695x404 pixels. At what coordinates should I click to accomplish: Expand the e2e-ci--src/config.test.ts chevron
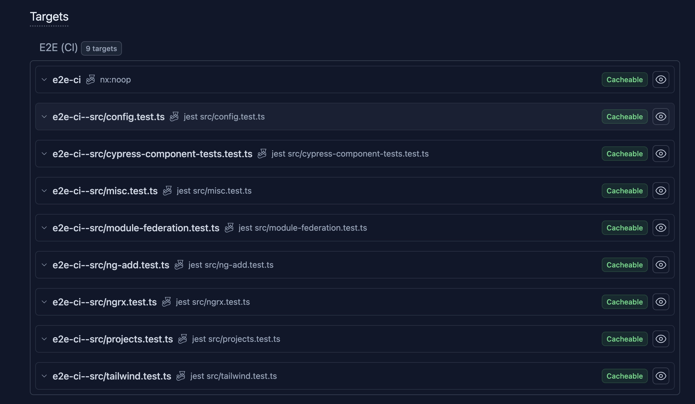(44, 117)
